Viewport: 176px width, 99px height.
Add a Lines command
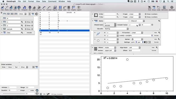pos(34,8)
